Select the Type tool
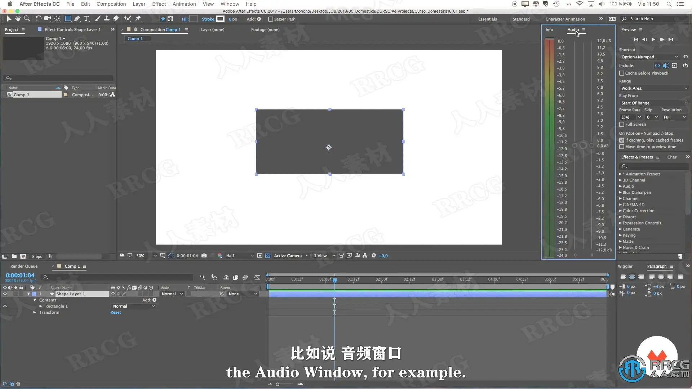The height and width of the screenshot is (389, 692). (86, 18)
